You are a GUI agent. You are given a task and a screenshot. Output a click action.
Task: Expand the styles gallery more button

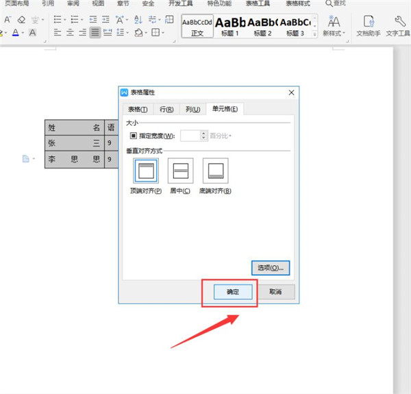(x=314, y=34)
